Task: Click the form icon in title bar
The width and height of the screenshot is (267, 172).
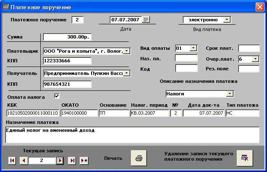Action: click(6, 7)
